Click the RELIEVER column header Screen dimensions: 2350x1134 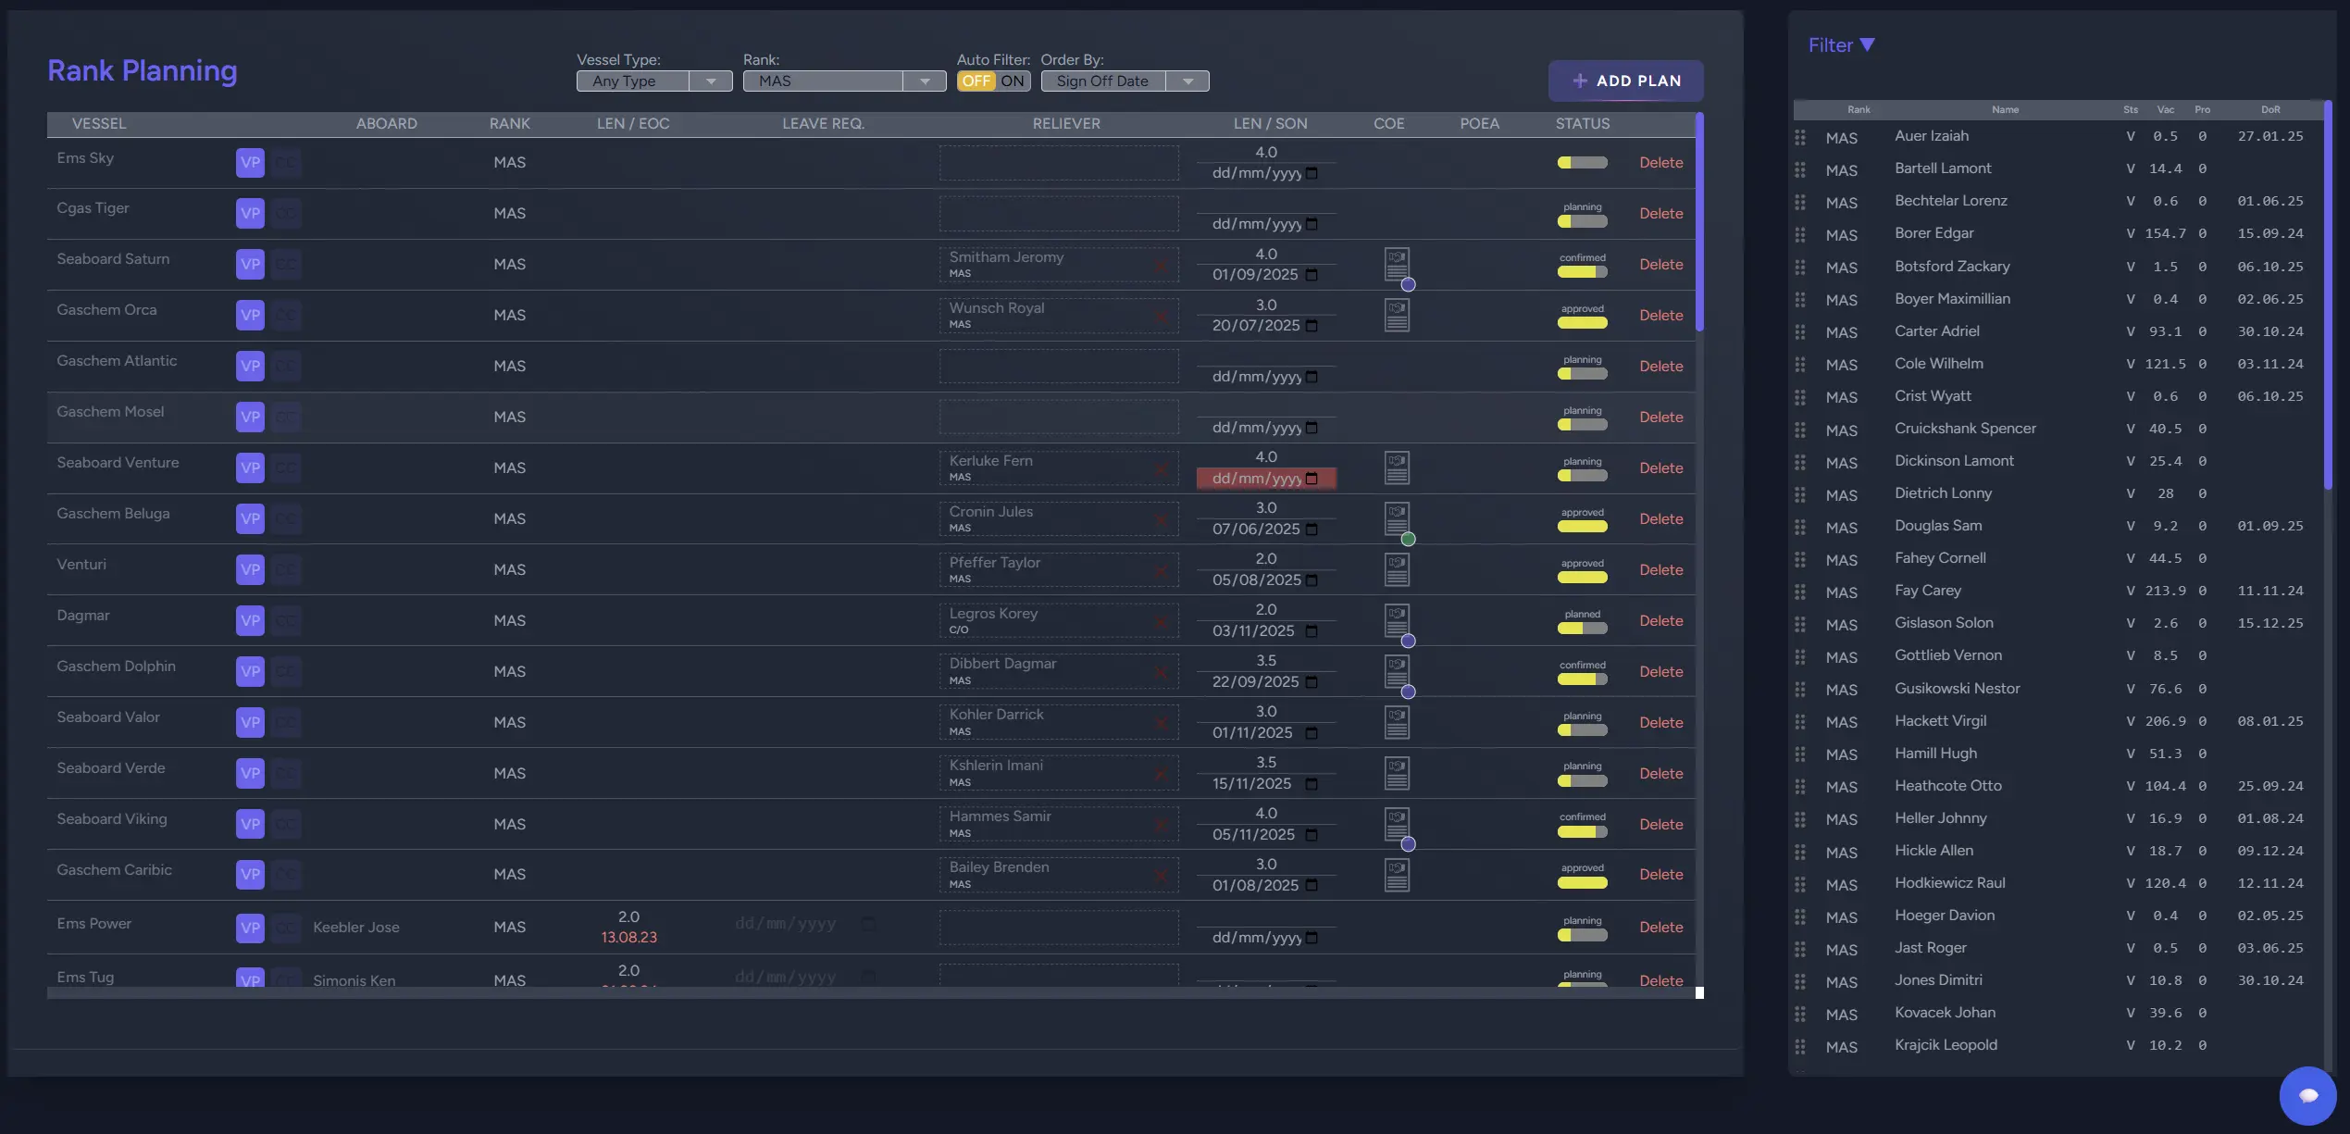[x=1065, y=124]
